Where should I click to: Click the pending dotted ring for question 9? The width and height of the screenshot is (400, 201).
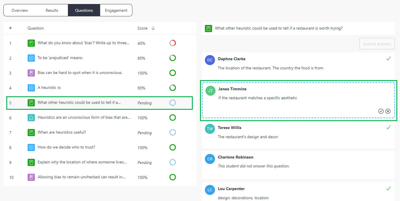[173, 162]
